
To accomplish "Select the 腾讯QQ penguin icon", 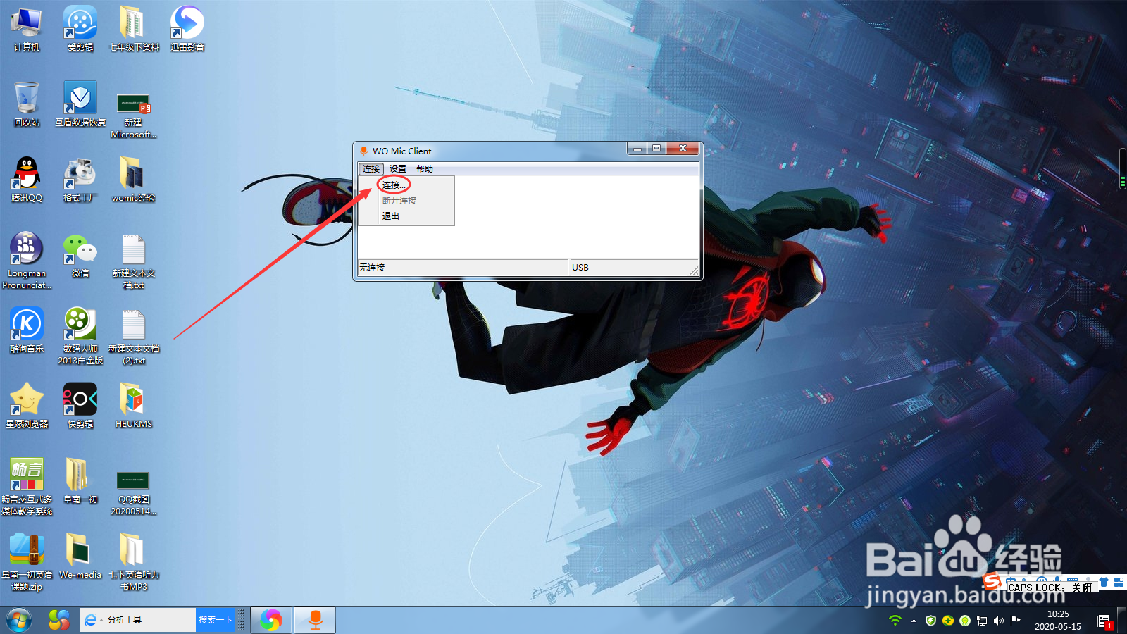I will pyautogui.click(x=27, y=180).
